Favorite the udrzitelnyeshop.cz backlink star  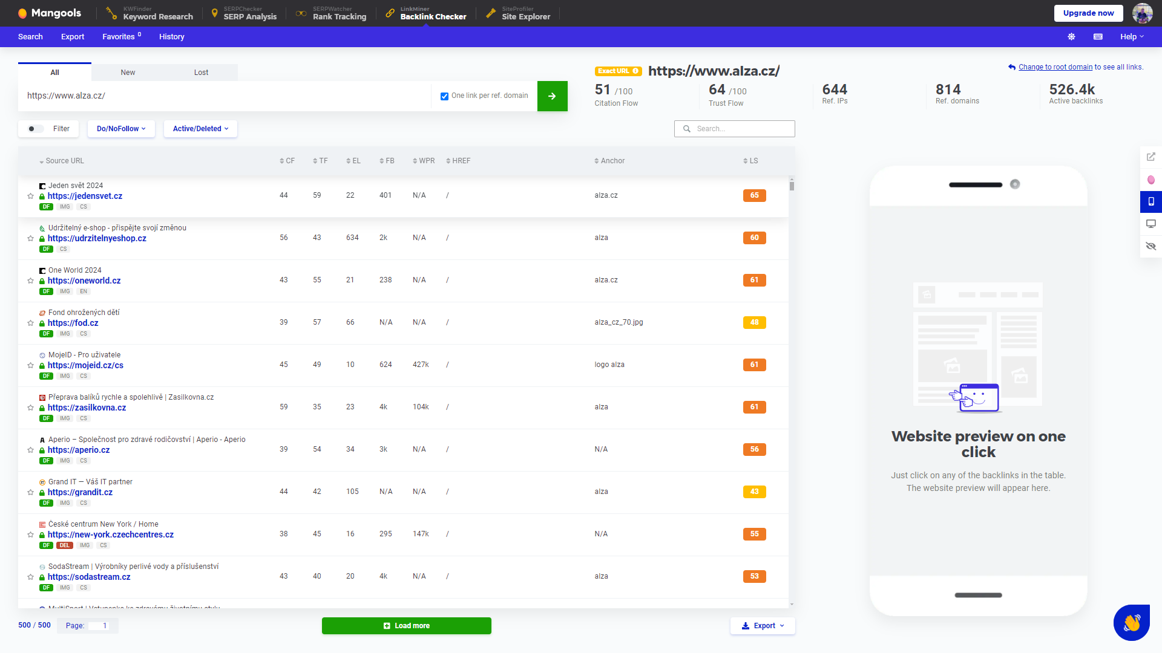(30, 238)
